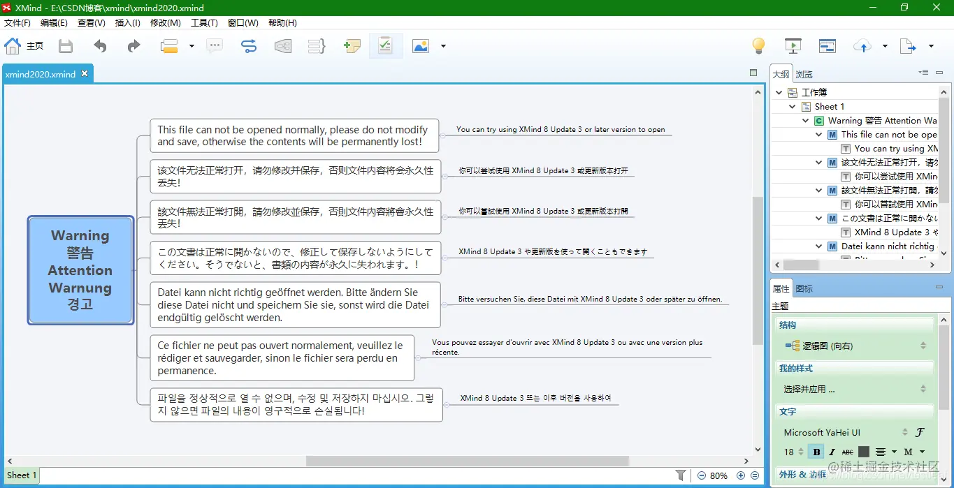Insert an image into the map
The width and height of the screenshot is (954, 488).
[420, 45]
